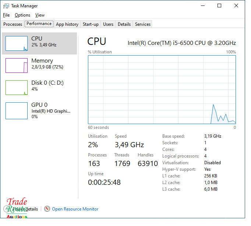Click the L1 cache 256 KB value
The image size is (251, 226).
tap(211, 176)
